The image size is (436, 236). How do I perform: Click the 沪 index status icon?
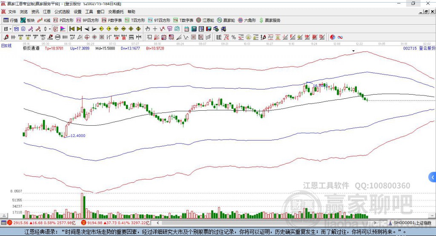(10, 223)
